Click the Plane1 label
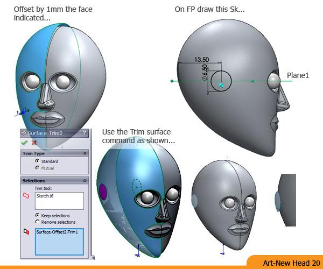 pyautogui.click(x=298, y=76)
